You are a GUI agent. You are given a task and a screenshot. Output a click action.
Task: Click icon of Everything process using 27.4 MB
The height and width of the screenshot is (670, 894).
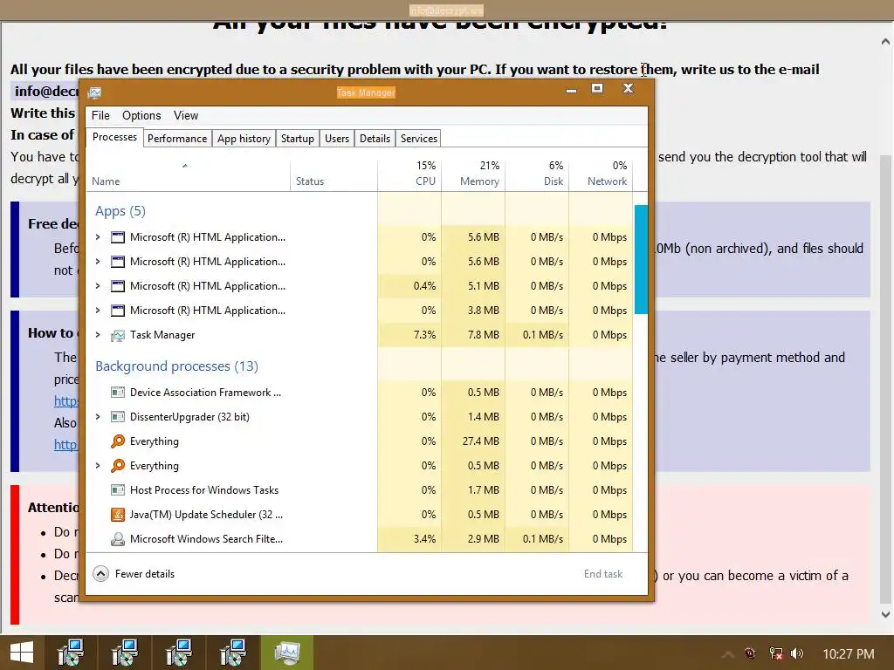118,441
